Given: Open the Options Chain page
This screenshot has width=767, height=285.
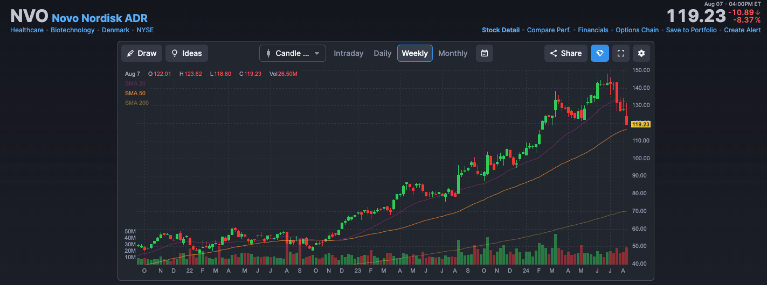Looking at the screenshot, I should (x=637, y=30).
